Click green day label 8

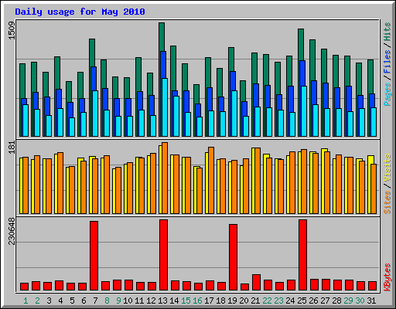pyautogui.click(x=107, y=301)
